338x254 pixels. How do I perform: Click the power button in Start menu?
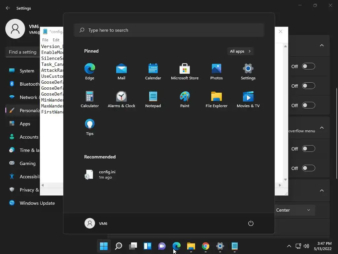coord(251,223)
